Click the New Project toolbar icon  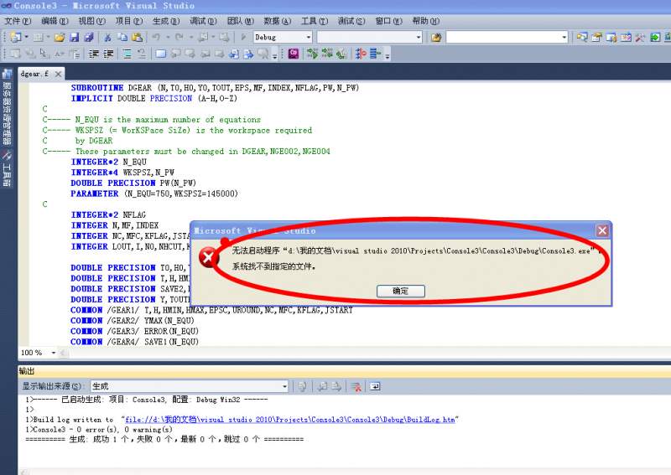click(16, 37)
